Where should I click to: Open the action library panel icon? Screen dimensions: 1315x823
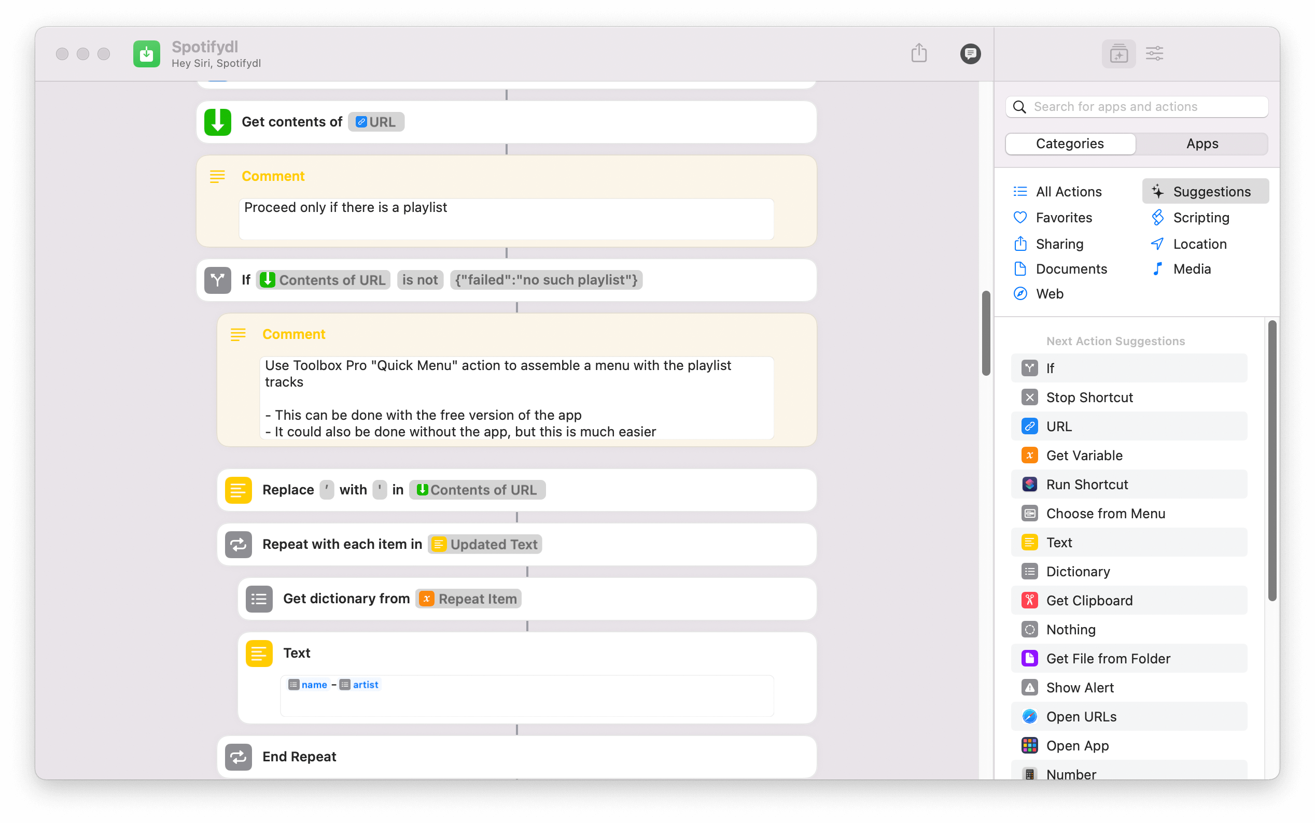coord(1118,53)
